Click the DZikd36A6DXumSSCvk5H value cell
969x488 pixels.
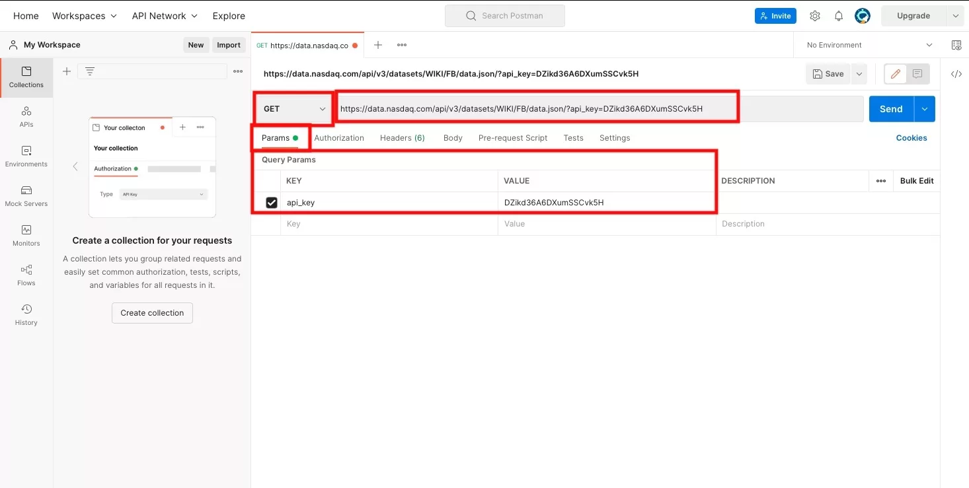(607, 203)
